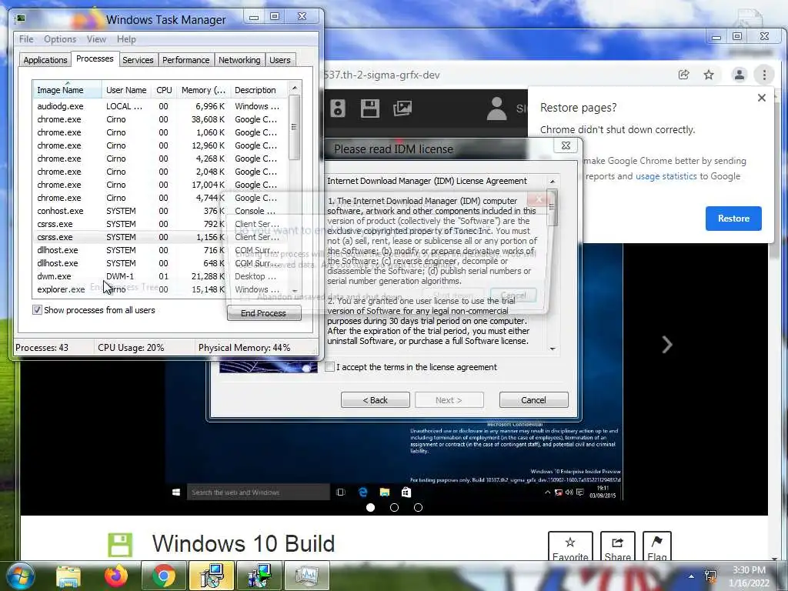Click the Chrome address bar URL text
The image size is (788, 591).
381,75
